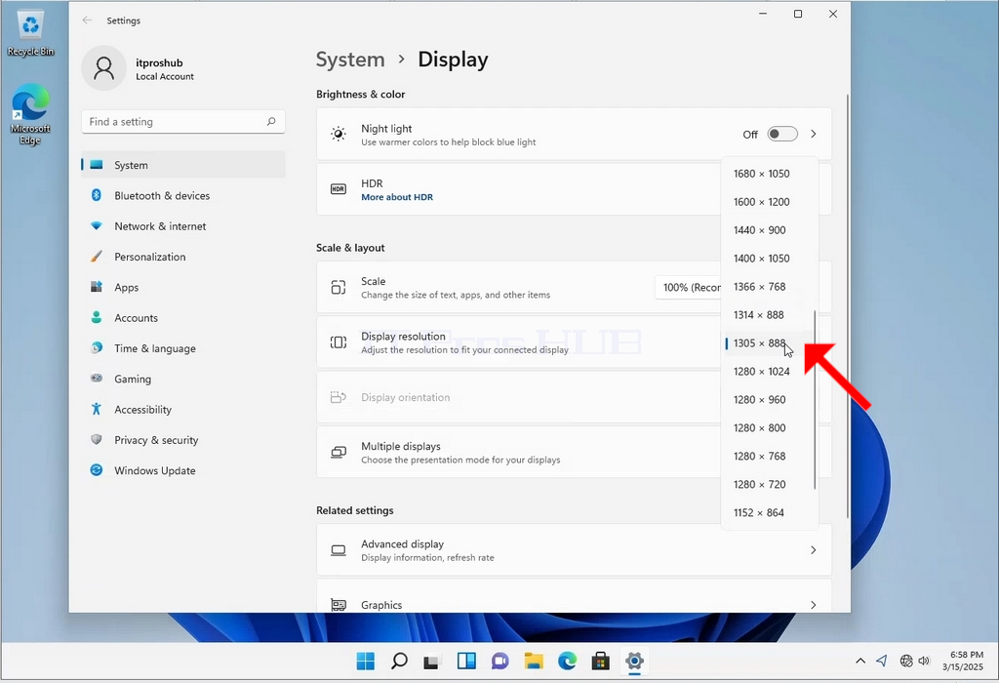Click the volume speaker tray icon
Screen dimensions: 999x683
pyautogui.click(x=924, y=661)
